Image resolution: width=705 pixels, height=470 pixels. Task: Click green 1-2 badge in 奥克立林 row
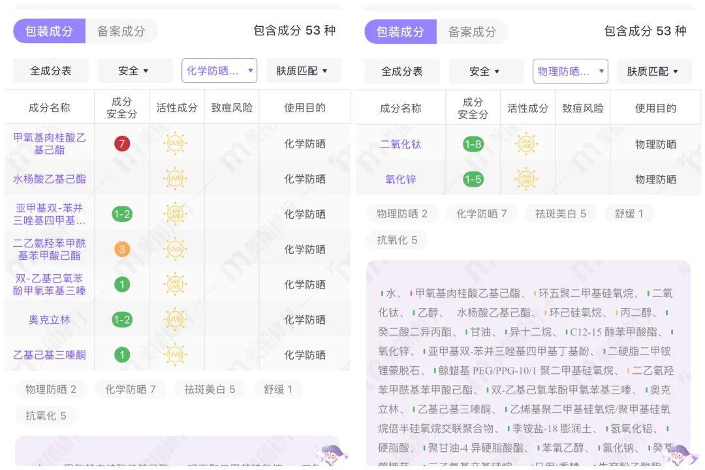pos(122,320)
